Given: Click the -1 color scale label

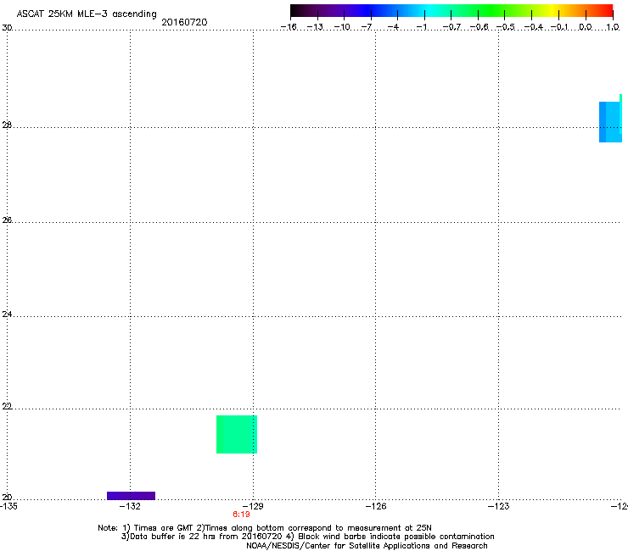Looking at the screenshot, I should coord(421,27).
